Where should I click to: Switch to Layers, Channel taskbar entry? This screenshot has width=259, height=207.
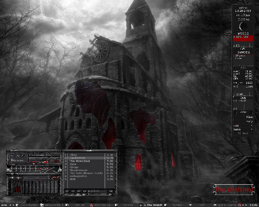(225, 205)
